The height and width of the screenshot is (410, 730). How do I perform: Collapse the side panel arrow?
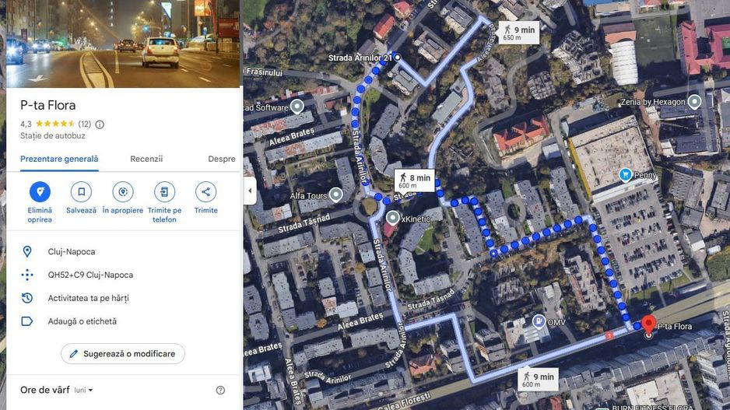tap(250, 191)
